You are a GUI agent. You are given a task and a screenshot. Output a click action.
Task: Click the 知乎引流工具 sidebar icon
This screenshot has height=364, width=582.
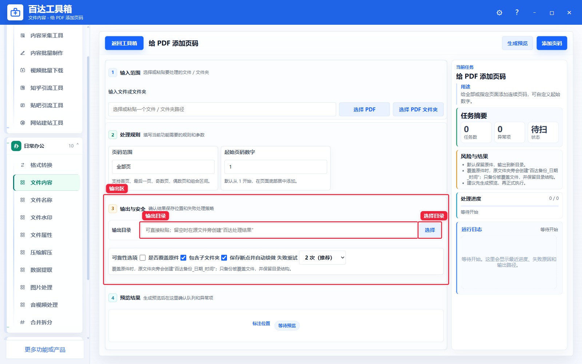click(x=23, y=88)
